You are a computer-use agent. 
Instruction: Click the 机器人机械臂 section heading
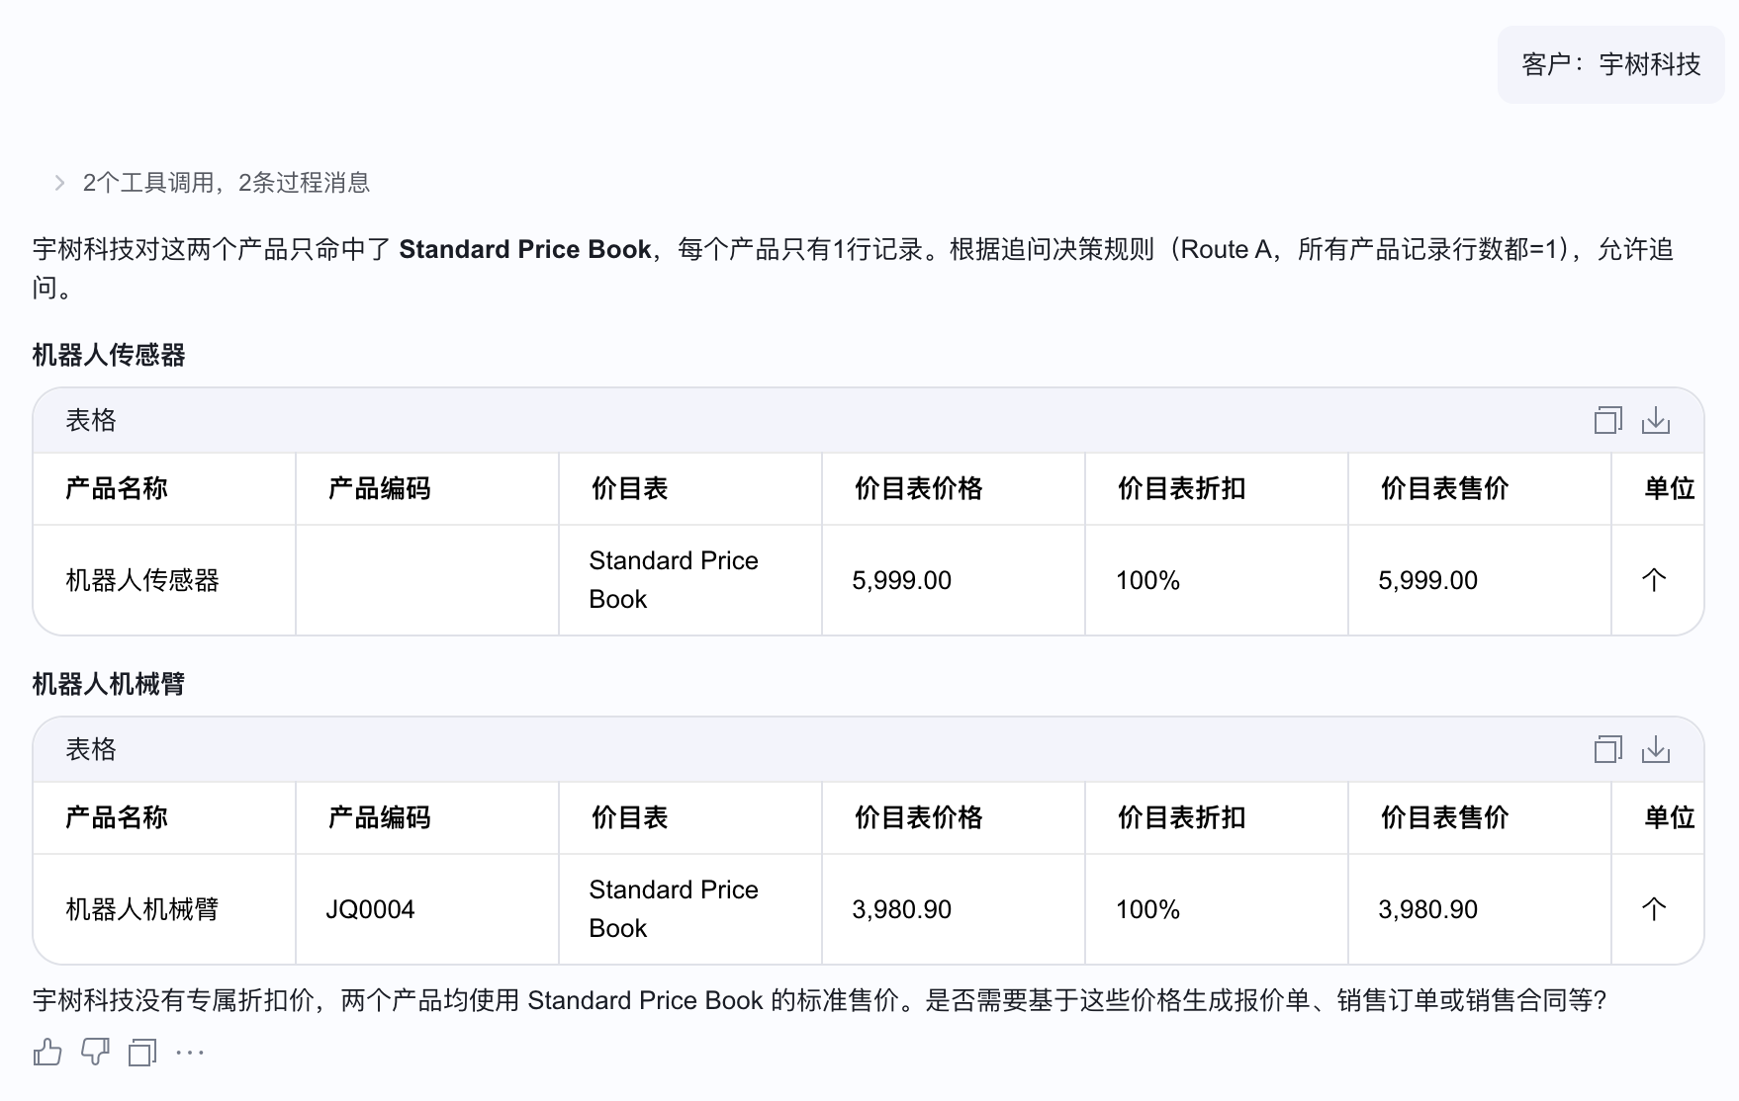coord(109,684)
